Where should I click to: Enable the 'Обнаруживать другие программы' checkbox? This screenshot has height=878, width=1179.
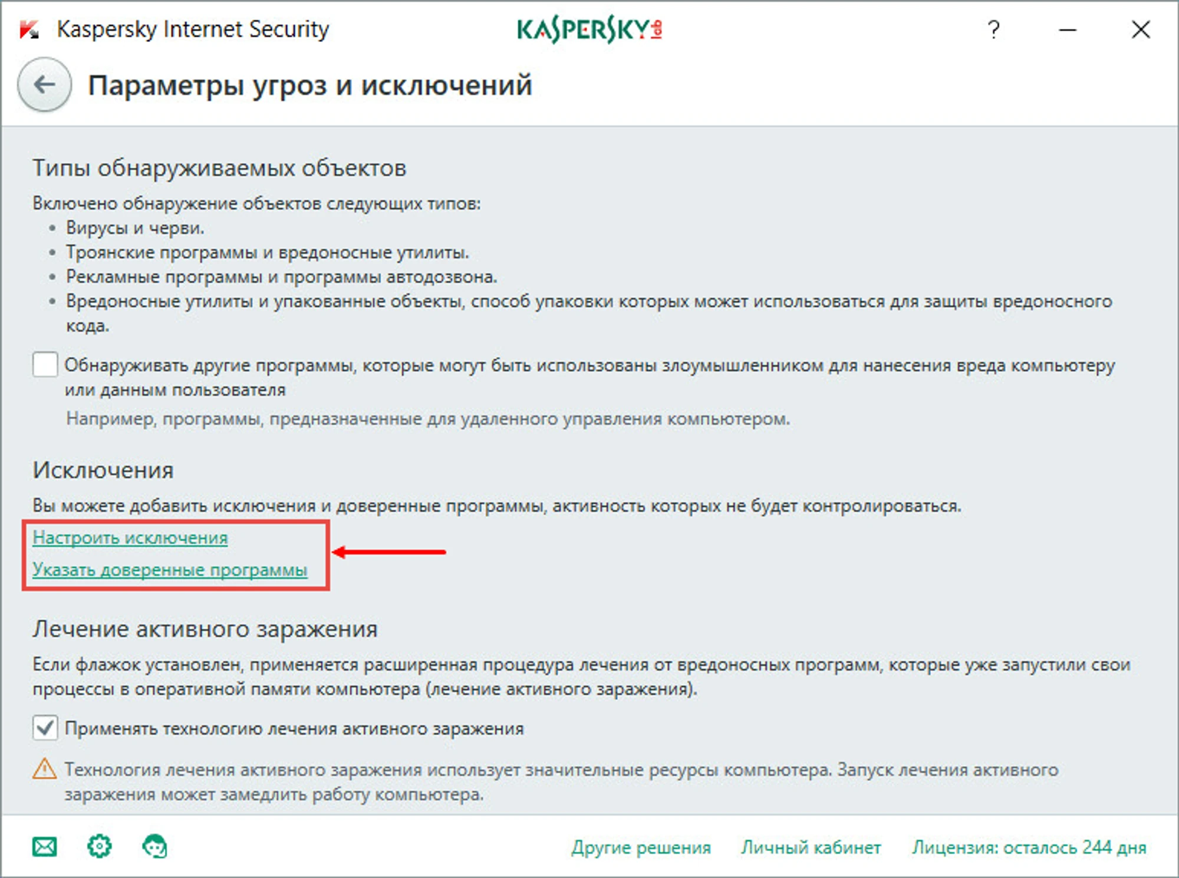[45, 365]
